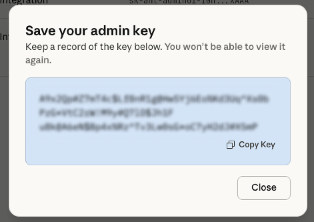
Task: Click the partially hidden row text at left edge
Action: coord(4,37)
